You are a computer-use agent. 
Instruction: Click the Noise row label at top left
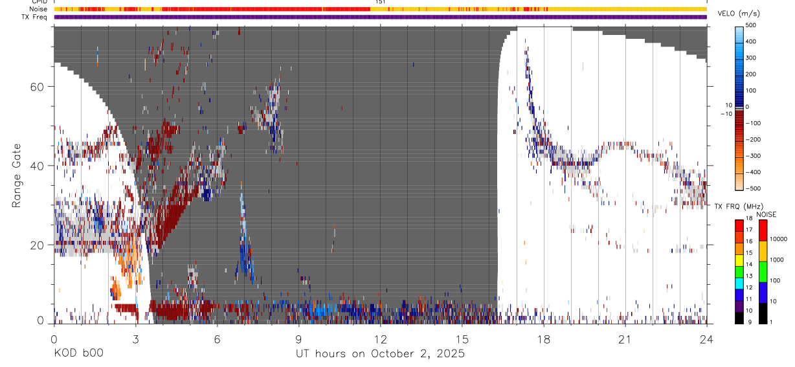click(39, 9)
